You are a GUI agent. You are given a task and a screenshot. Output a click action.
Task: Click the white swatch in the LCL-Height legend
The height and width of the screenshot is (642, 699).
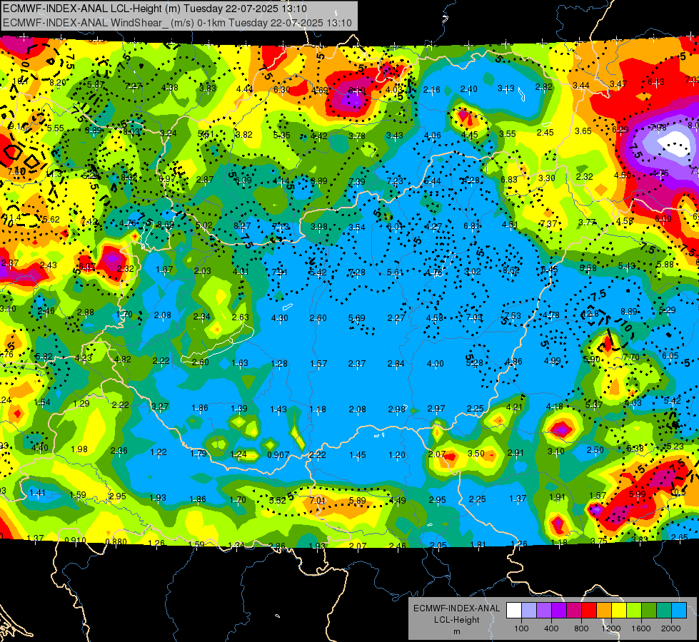(x=514, y=610)
